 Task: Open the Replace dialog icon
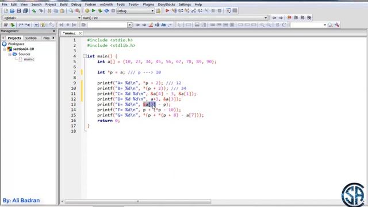(78, 11)
